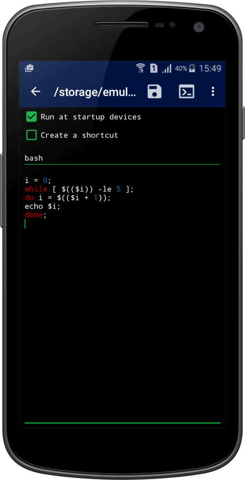
Task: Tap the notification icon in the status bar
Action: tap(29, 68)
